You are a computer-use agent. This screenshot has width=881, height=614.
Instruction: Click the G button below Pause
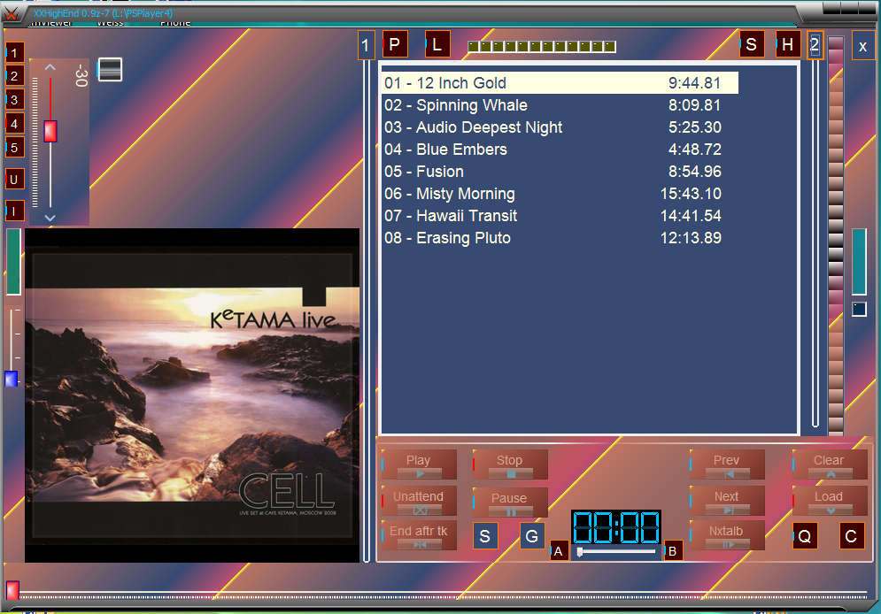coord(531,536)
